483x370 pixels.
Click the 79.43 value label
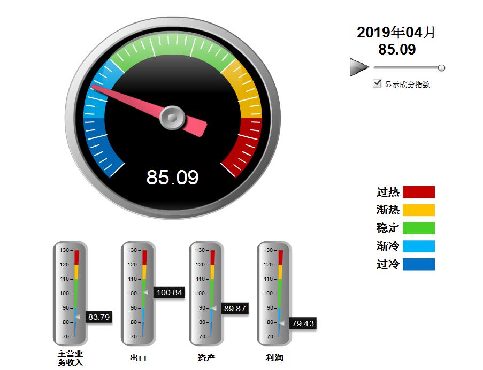click(303, 323)
